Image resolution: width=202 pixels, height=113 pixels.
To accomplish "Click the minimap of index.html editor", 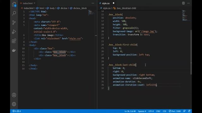I will [x=91, y=13].
